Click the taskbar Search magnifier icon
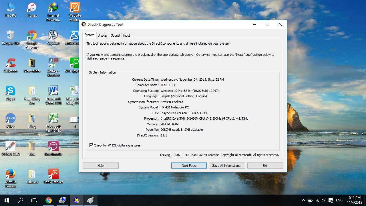The image size is (366, 206). coord(21,200)
